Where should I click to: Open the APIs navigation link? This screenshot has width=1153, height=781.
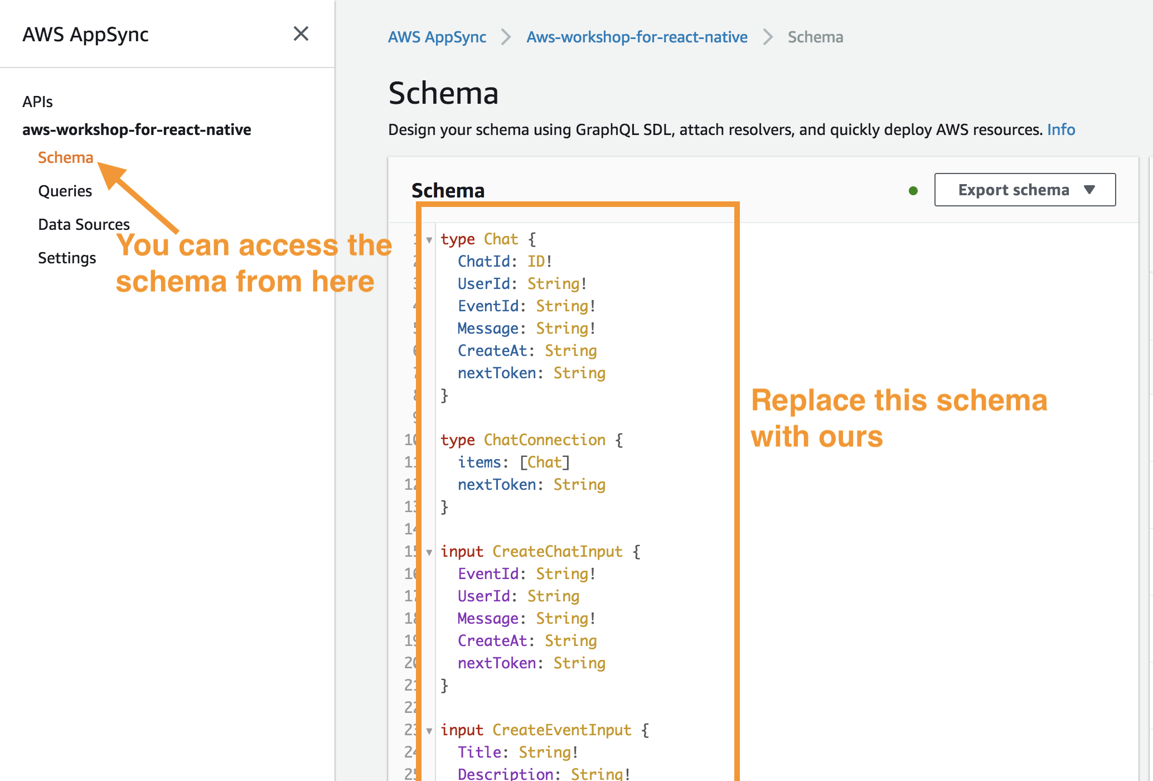37,102
